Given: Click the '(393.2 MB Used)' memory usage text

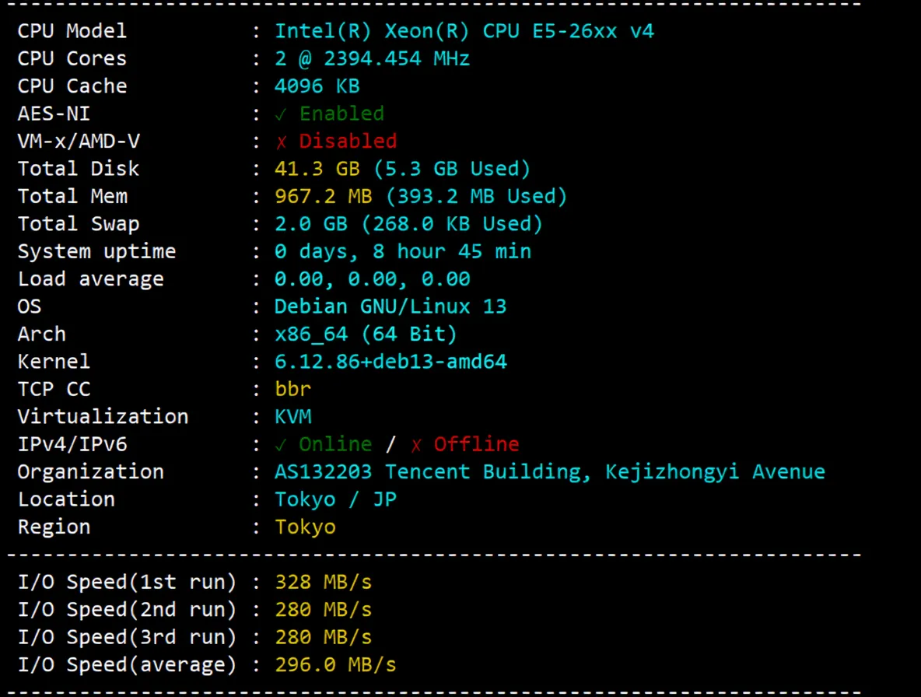Looking at the screenshot, I should point(476,196).
